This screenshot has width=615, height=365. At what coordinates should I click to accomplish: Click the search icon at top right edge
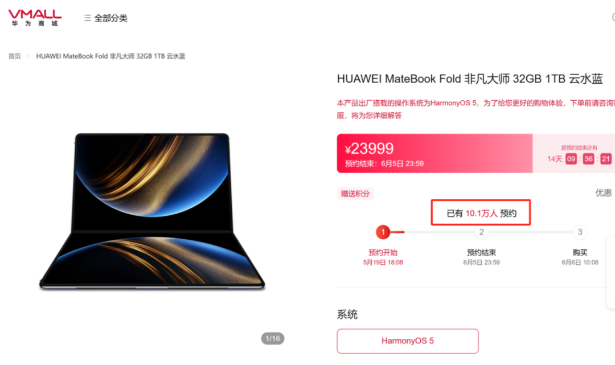point(613,17)
